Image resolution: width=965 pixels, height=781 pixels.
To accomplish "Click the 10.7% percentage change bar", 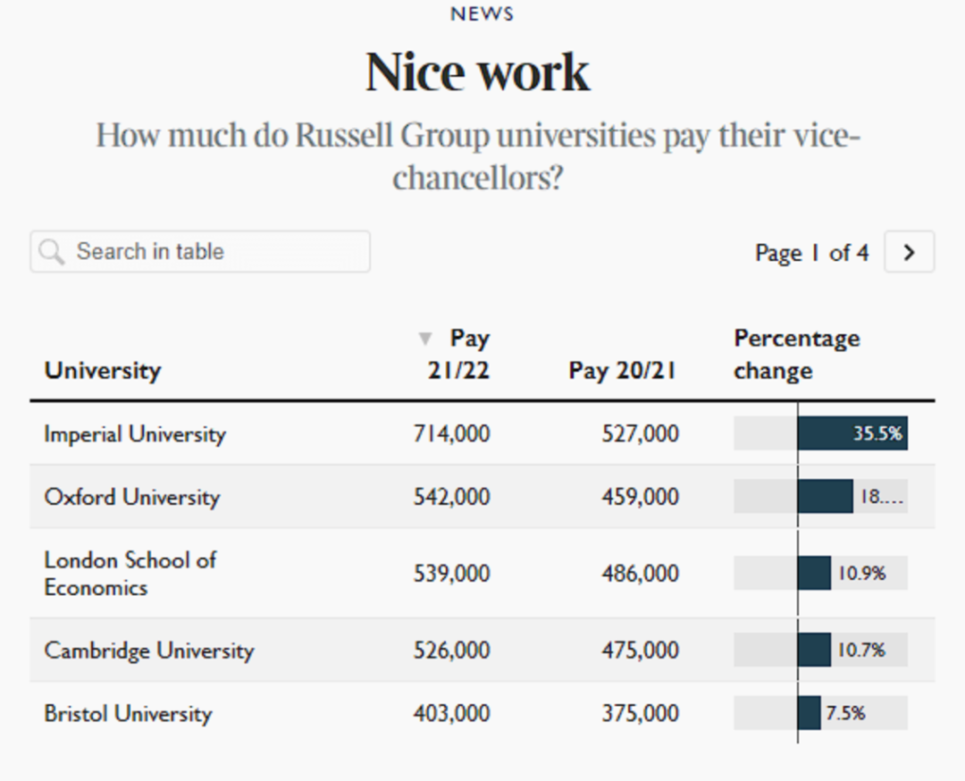I will [814, 650].
